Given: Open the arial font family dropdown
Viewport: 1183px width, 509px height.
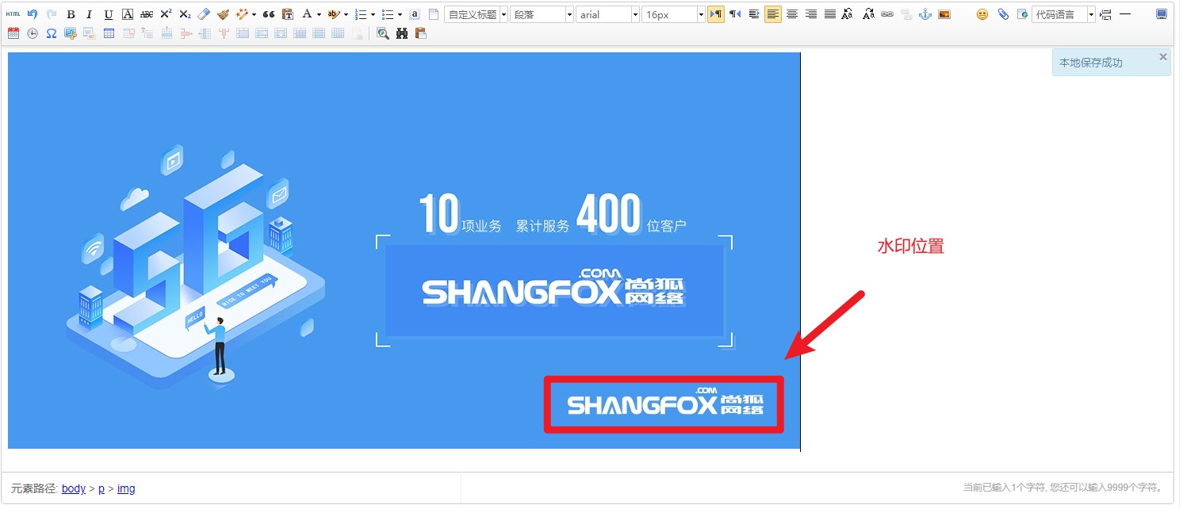Looking at the screenshot, I should (x=607, y=14).
